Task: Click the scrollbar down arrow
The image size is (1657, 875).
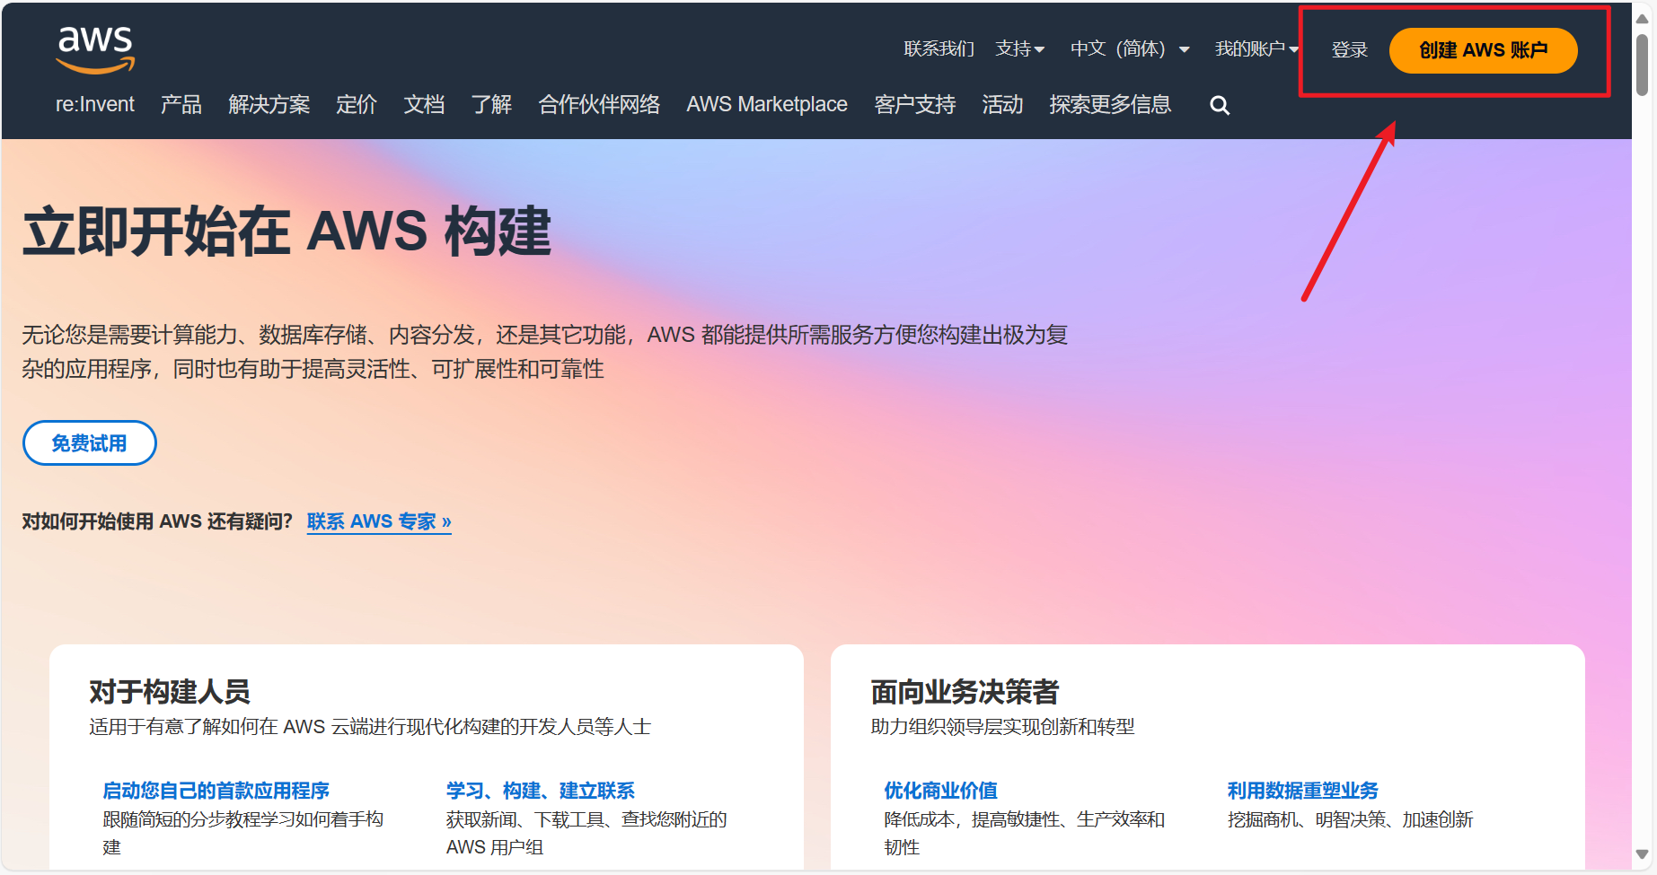Action: pos(1643,855)
